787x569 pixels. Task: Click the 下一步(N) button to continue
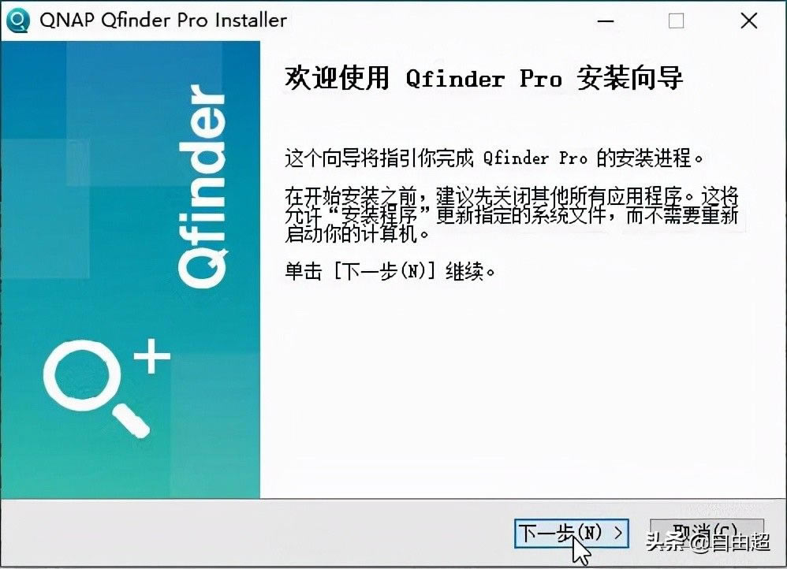[x=572, y=533]
